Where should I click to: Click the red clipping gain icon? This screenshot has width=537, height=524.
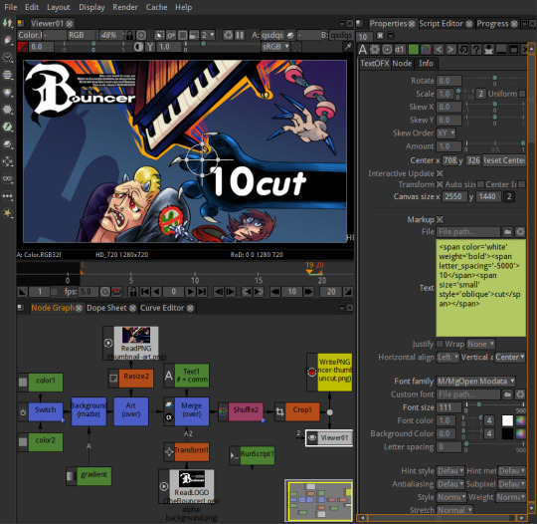(x=23, y=47)
